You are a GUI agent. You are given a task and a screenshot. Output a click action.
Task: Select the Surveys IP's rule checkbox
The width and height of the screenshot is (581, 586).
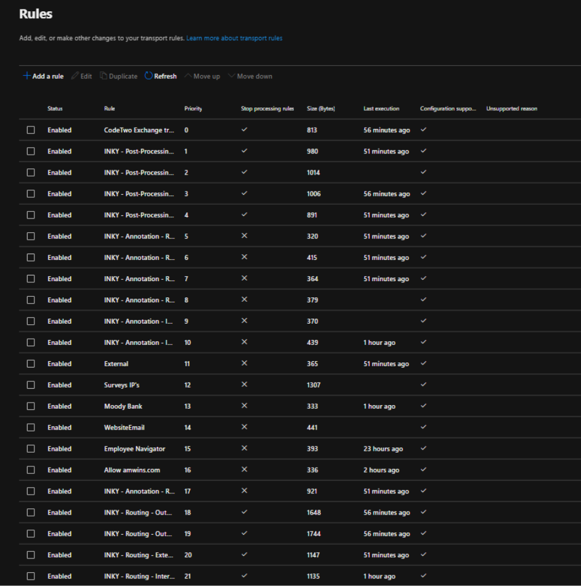31,385
